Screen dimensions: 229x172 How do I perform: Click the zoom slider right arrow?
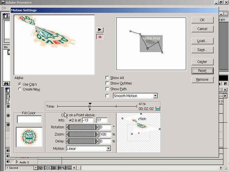[97, 134]
